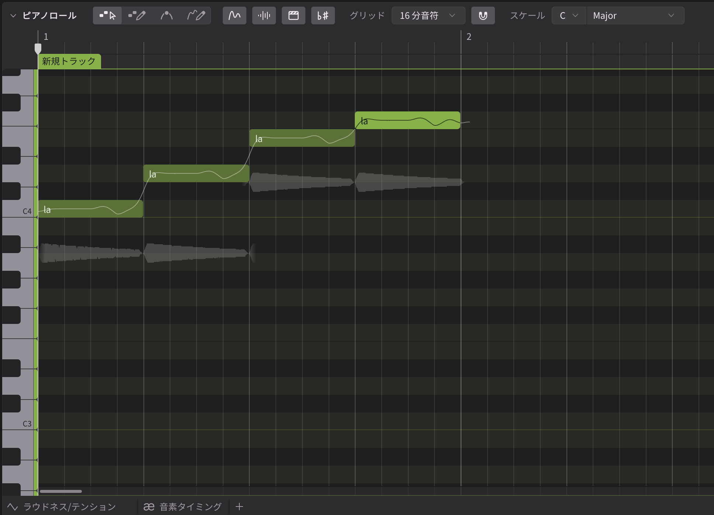This screenshot has height=515, width=714.
Task: Open the scale root C dropdown
Action: coord(569,15)
